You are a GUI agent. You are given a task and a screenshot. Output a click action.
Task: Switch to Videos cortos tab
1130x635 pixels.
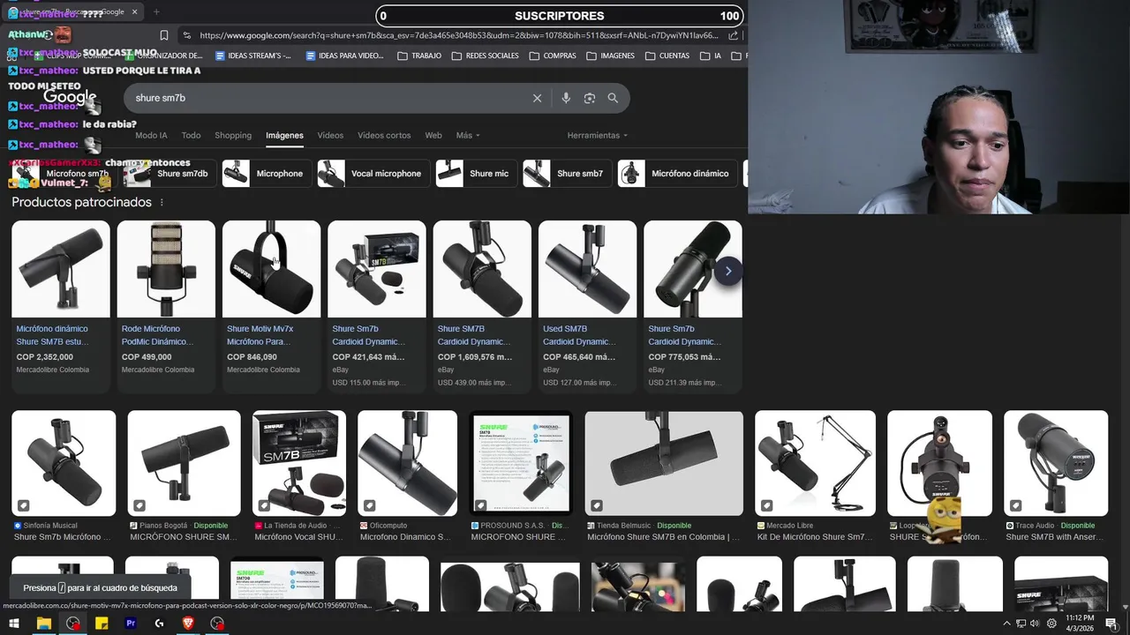tap(384, 135)
